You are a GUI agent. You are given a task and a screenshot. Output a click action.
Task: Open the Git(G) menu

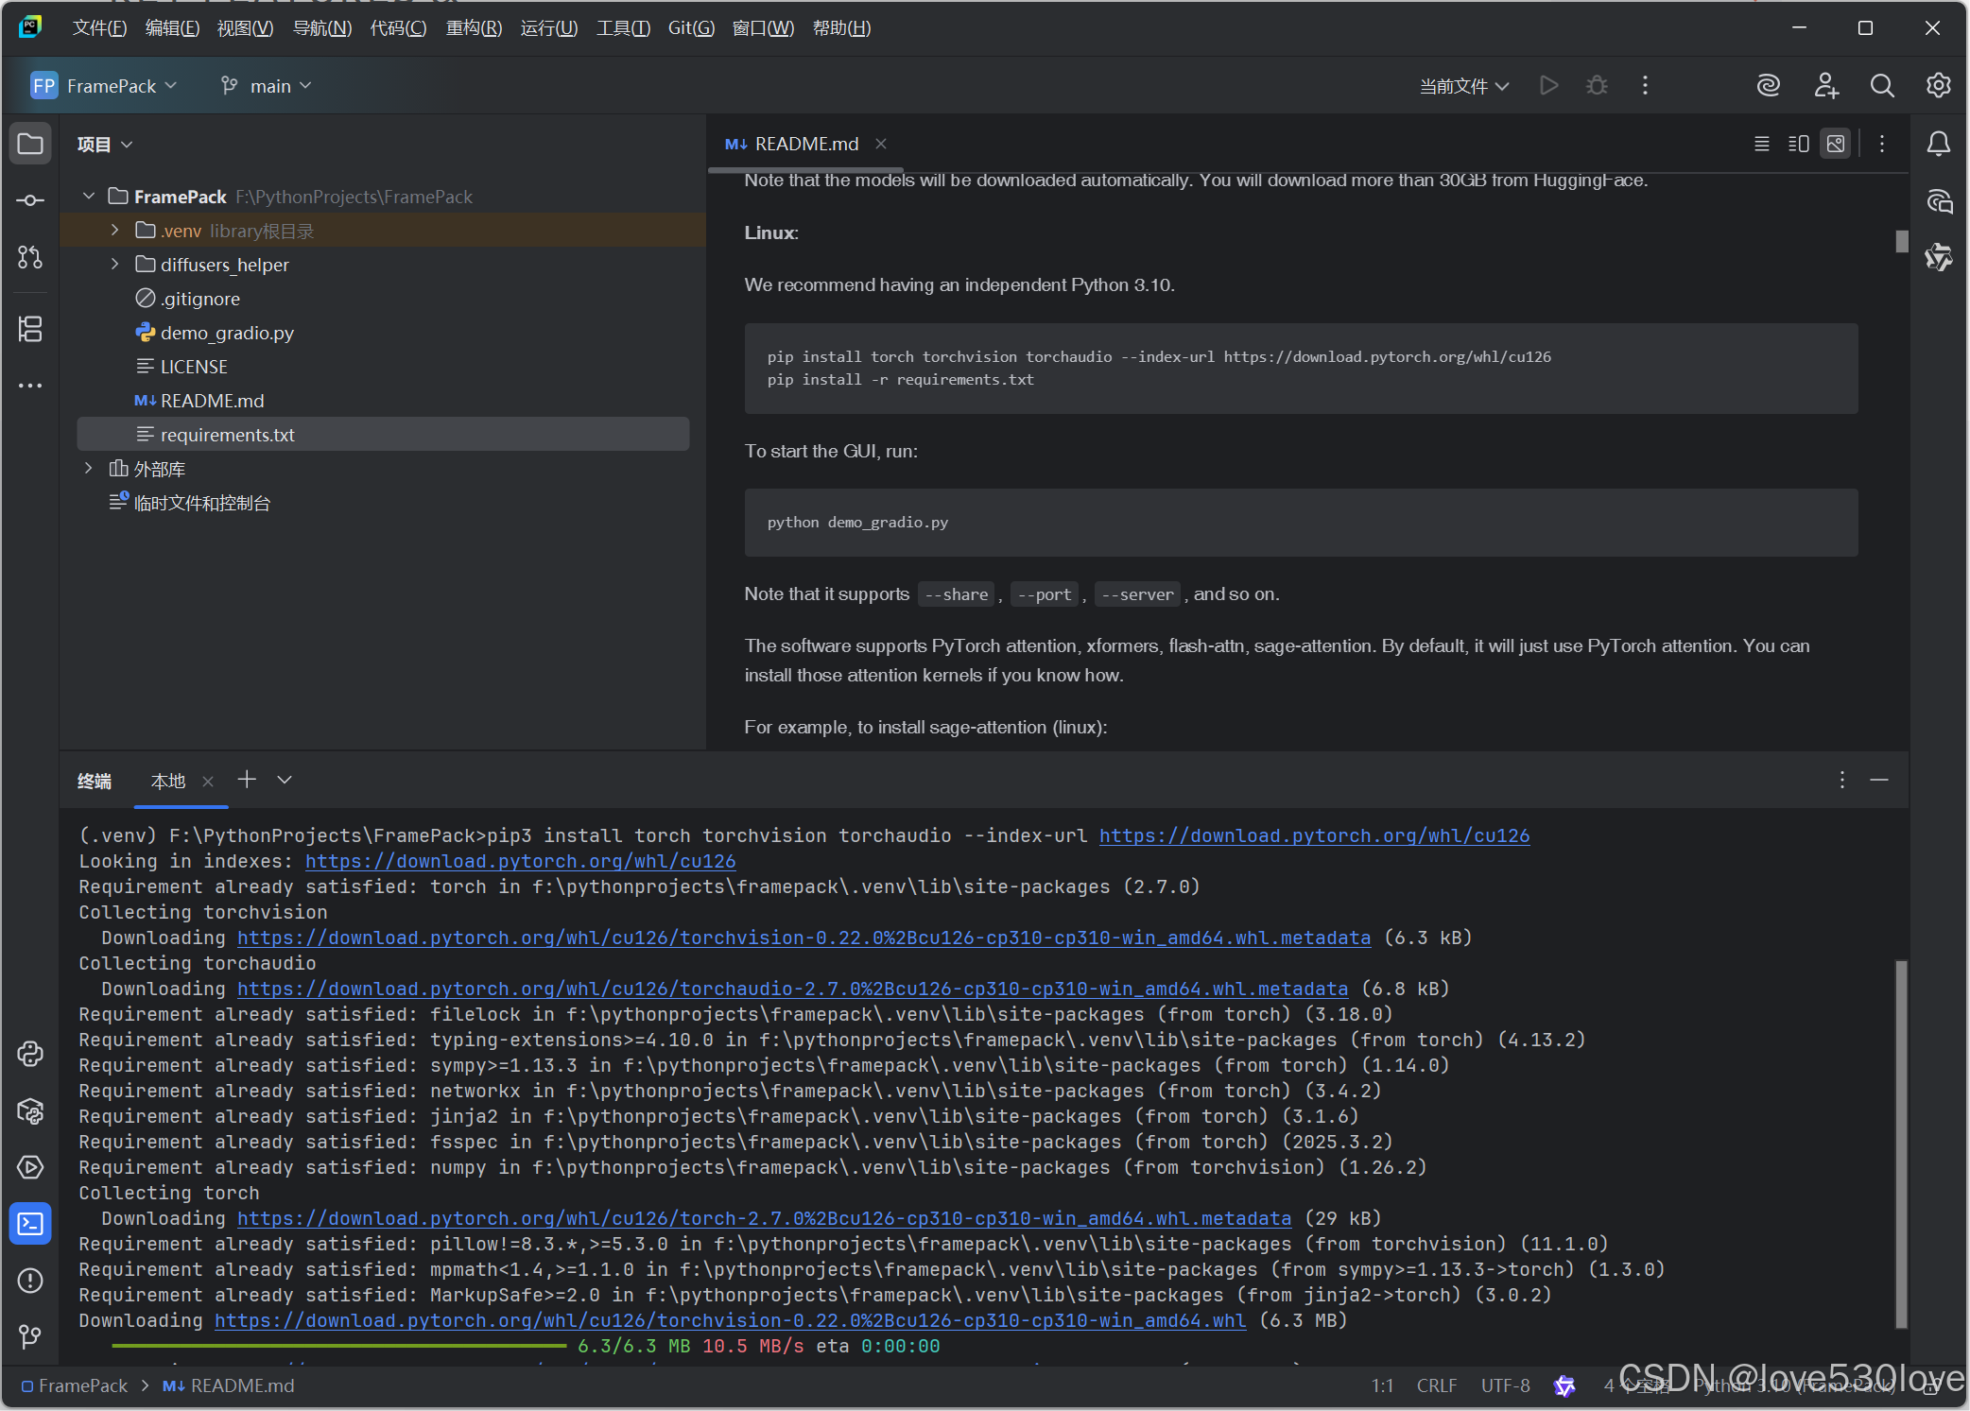[x=690, y=28]
